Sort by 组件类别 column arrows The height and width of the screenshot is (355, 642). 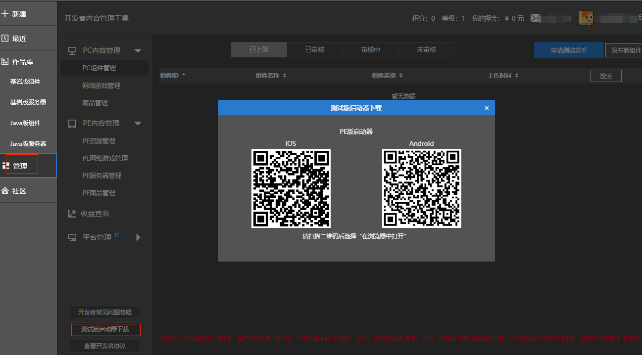pyautogui.click(x=401, y=76)
